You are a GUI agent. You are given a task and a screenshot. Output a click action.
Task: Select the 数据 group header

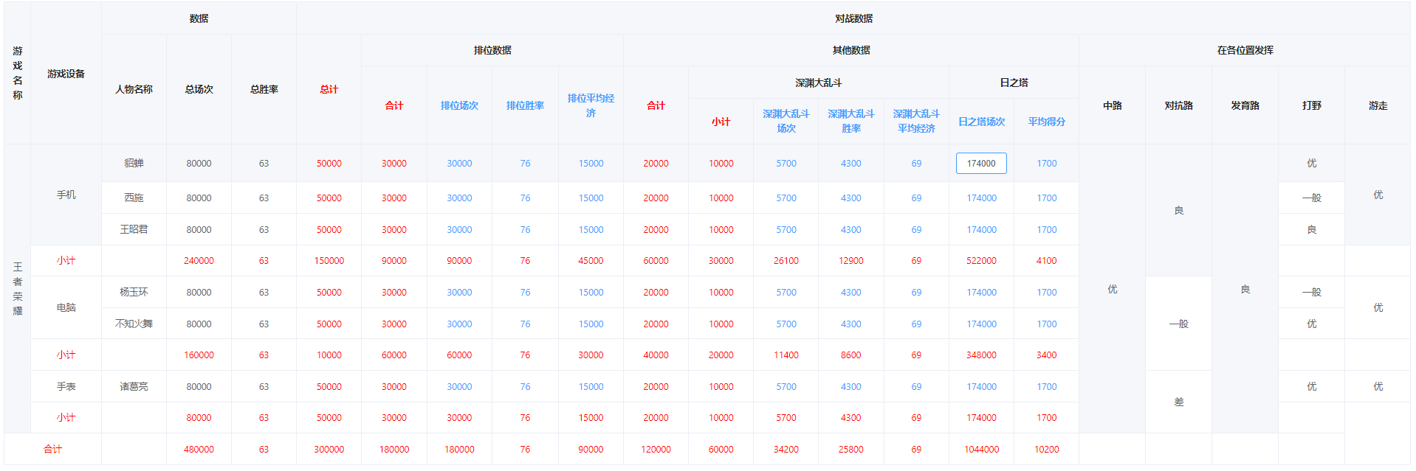click(x=199, y=18)
